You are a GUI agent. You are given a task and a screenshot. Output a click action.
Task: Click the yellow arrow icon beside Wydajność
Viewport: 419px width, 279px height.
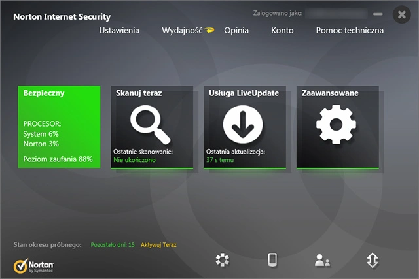click(x=209, y=30)
